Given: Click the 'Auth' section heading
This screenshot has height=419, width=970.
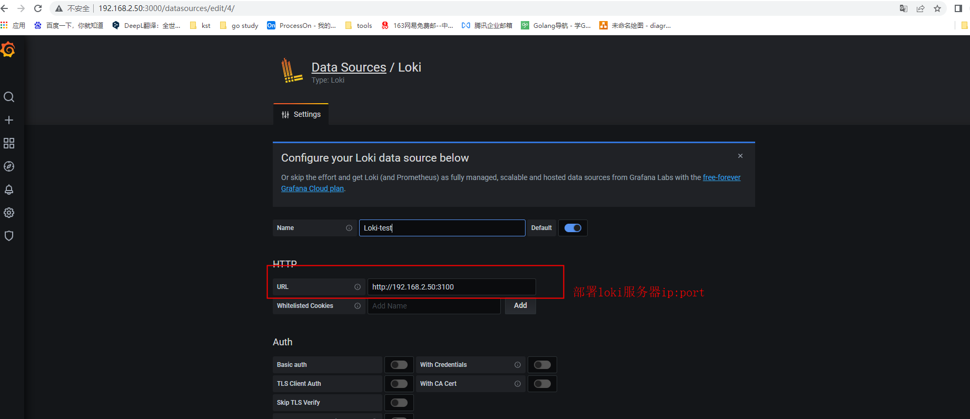Looking at the screenshot, I should tap(282, 342).
